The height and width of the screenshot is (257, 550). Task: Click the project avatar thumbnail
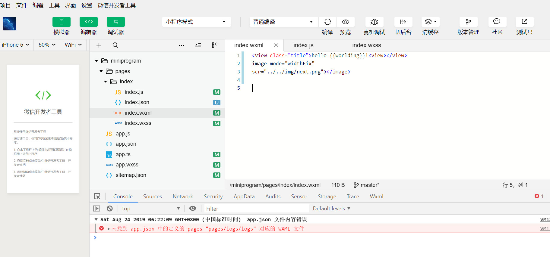click(9, 24)
